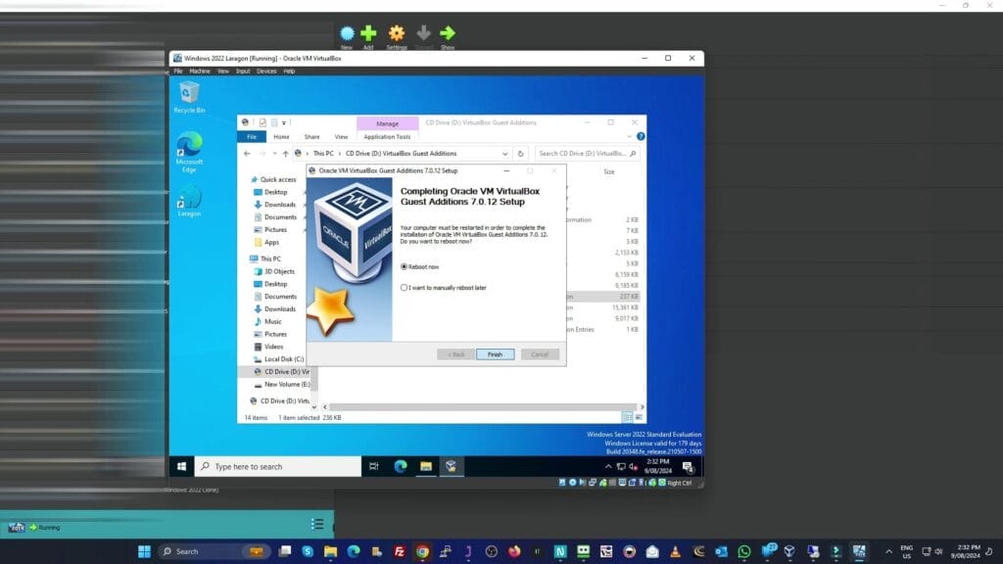The width and height of the screenshot is (1003, 564).
Task: Switch to the View ribbon tab in Explorer
Action: [x=341, y=137]
